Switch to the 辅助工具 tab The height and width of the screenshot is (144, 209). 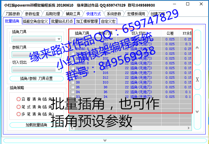click(73, 14)
